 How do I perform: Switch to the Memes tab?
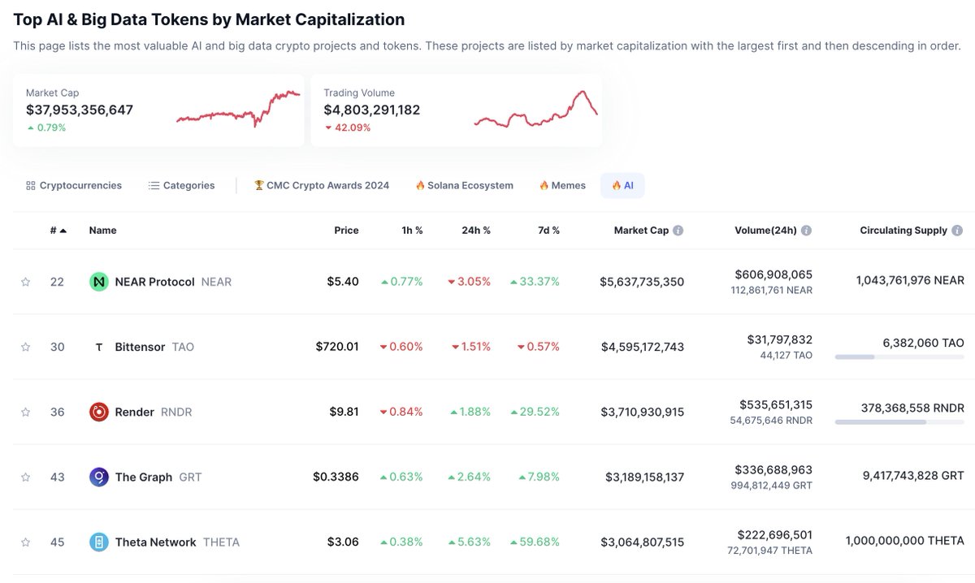tap(561, 185)
